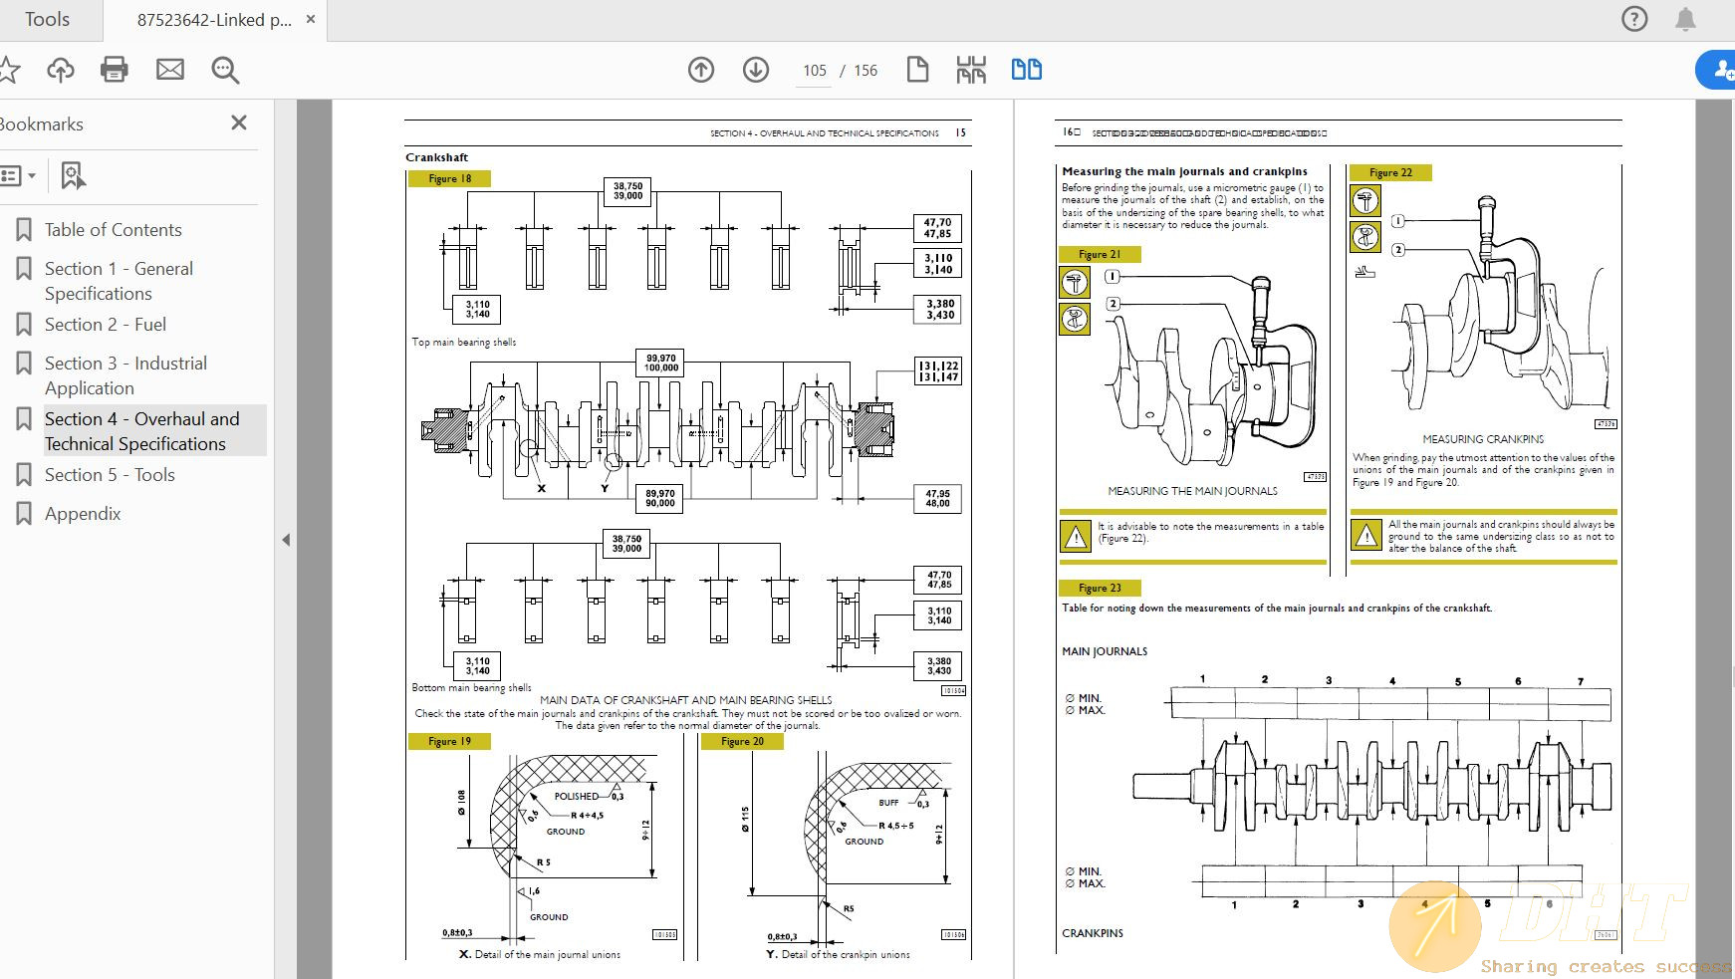Click the email envelope icon
The height and width of the screenshot is (979, 1735).
(x=170, y=70)
